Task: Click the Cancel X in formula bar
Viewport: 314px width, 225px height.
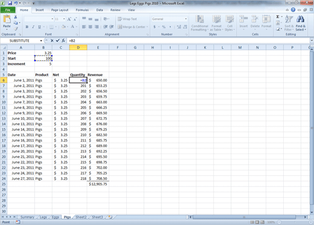Action: 52,41
